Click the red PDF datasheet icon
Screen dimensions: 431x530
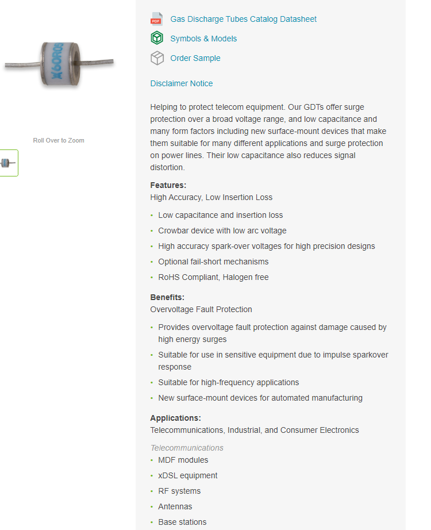(156, 19)
